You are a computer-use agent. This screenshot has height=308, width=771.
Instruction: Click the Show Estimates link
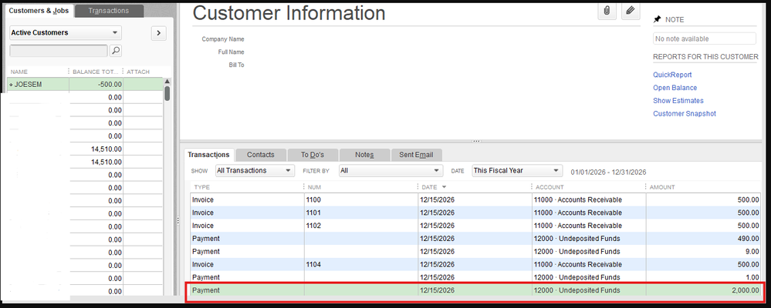(x=678, y=101)
